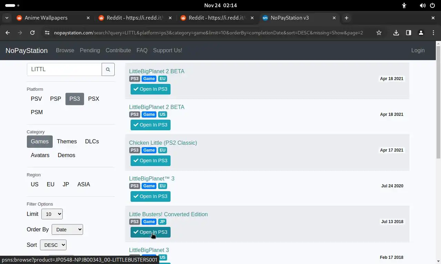This screenshot has height=264, width=441.
Task: Select Themes category filter
Action: pos(67,141)
